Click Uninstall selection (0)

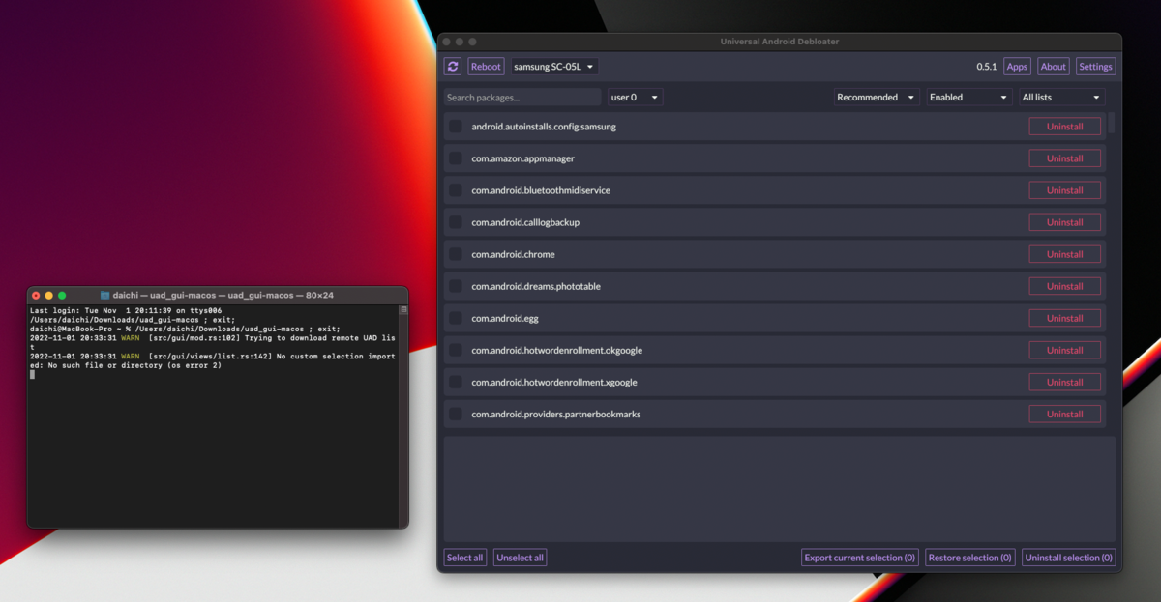(1068, 558)
